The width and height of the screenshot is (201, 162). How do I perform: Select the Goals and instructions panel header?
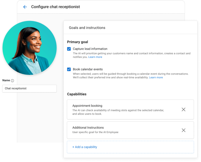tap(87, 28)
